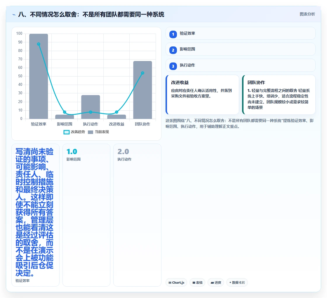
Task: Click the icon inside the 进度 tag
Action: click(212, 283)
